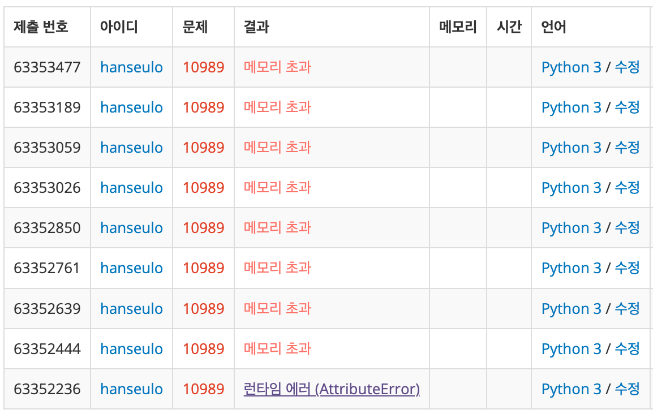Image resolution: width=653 pixels, height=414 pixels.
Task: Open hanseulo profile from submission 63352444
Action: pyautogui.click(x=131, y=349)
